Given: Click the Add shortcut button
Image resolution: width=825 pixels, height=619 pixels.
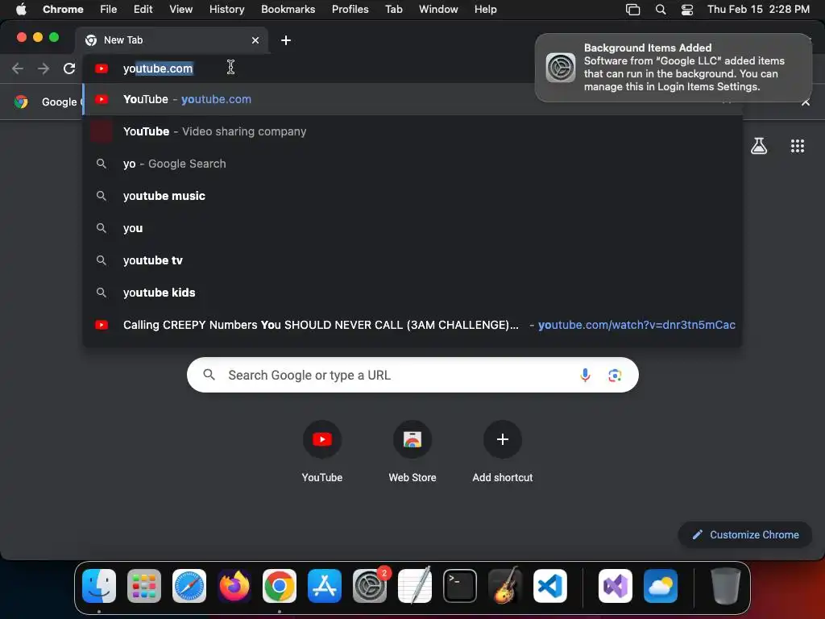Looking at the screenshot, I should point(503,451).
